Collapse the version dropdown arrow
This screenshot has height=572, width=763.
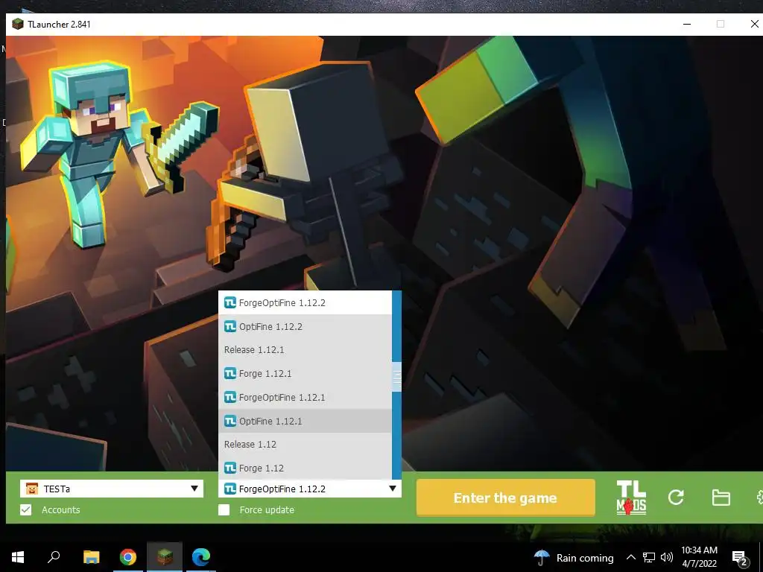click(393, 489)
